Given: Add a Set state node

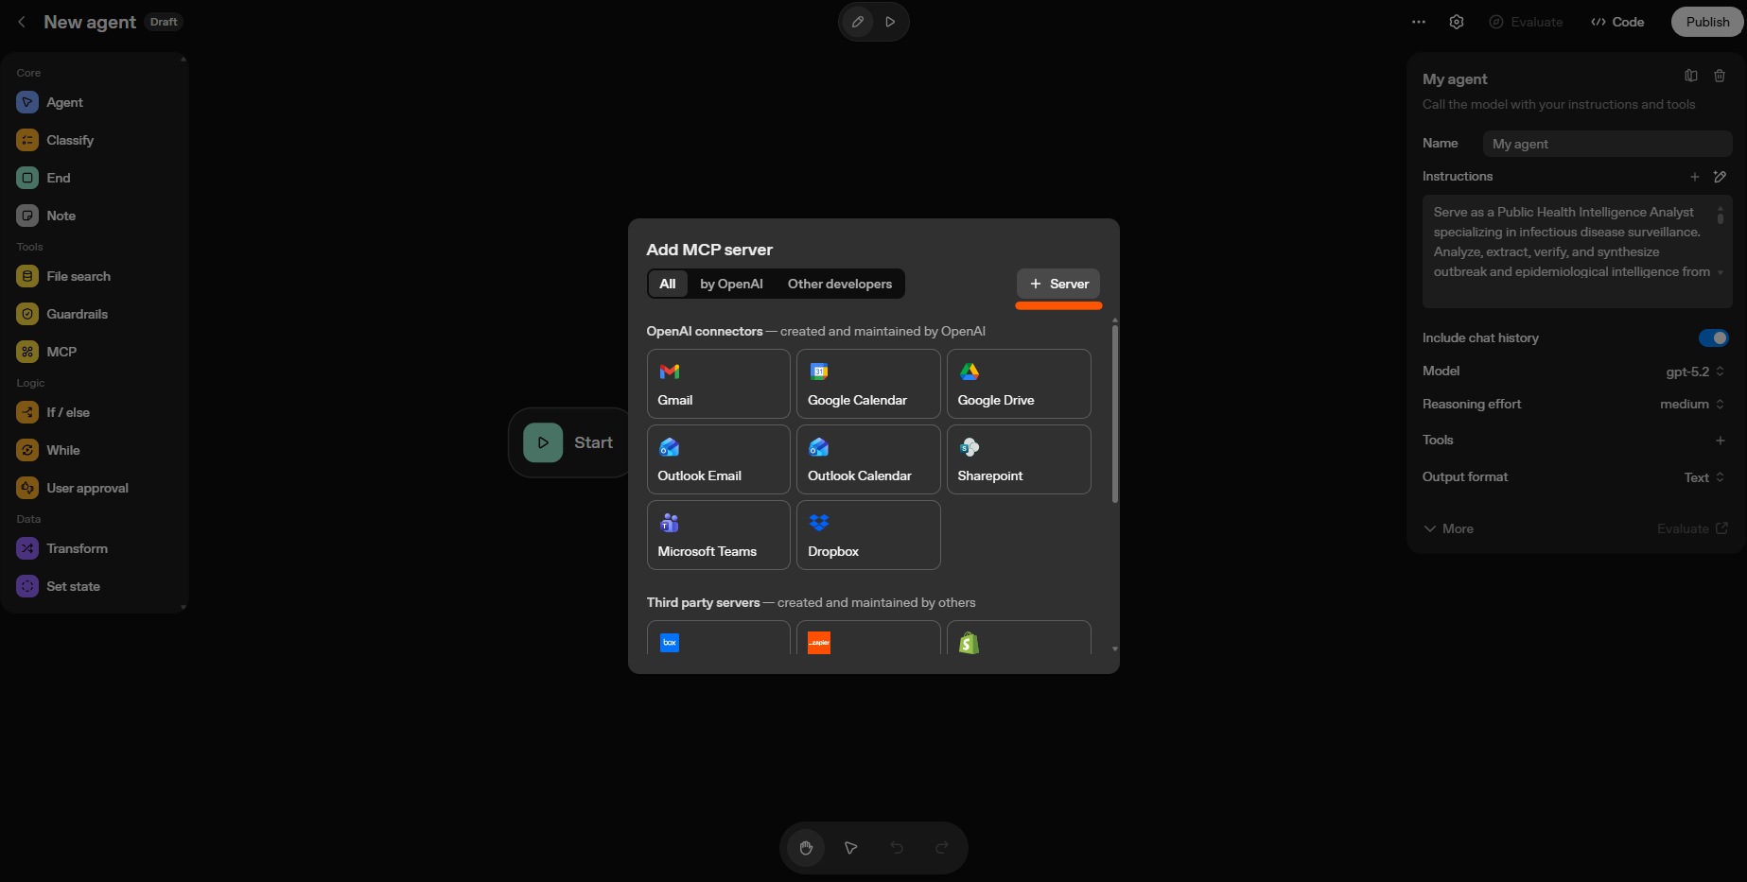Looking at the screenshot, I should coord(59,586).
